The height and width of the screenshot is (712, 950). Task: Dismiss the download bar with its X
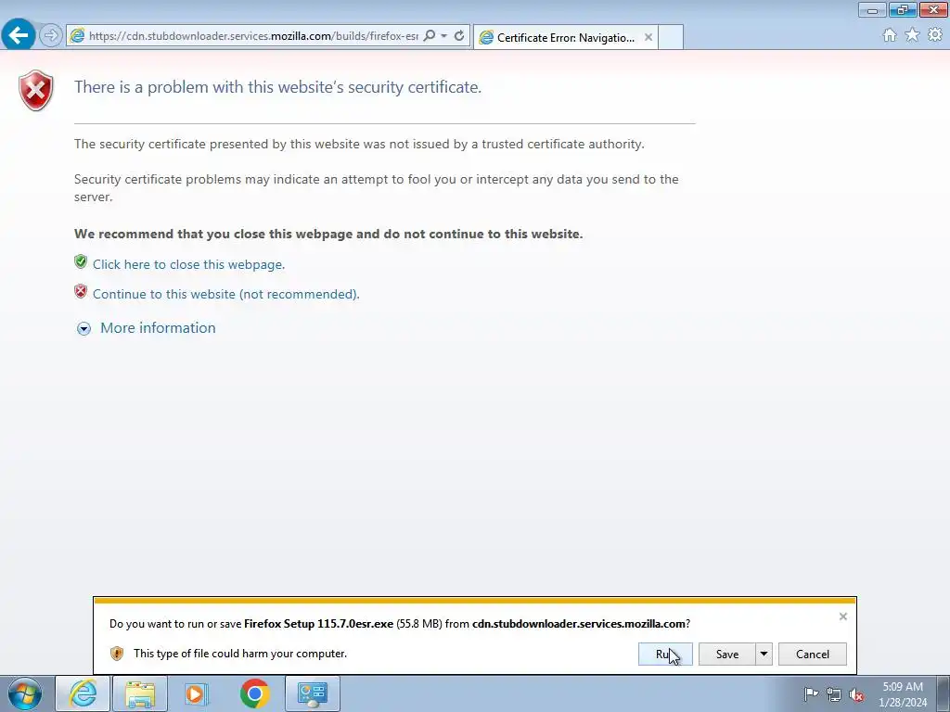[842, 617]
